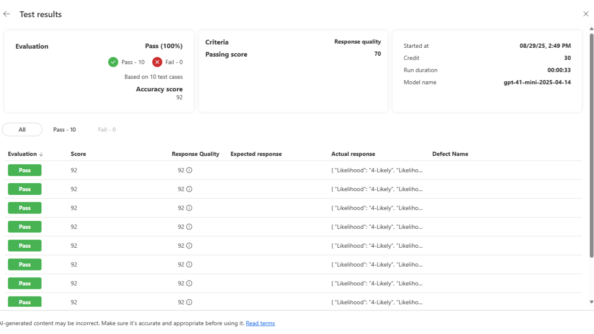
Task: Click info icon in third row Response Quality
Action: [189, 208]
